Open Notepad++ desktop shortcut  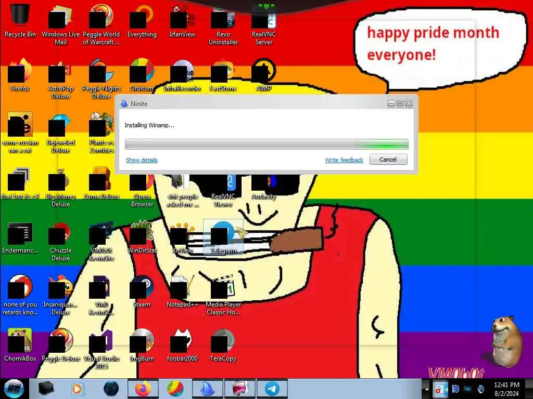182,291
